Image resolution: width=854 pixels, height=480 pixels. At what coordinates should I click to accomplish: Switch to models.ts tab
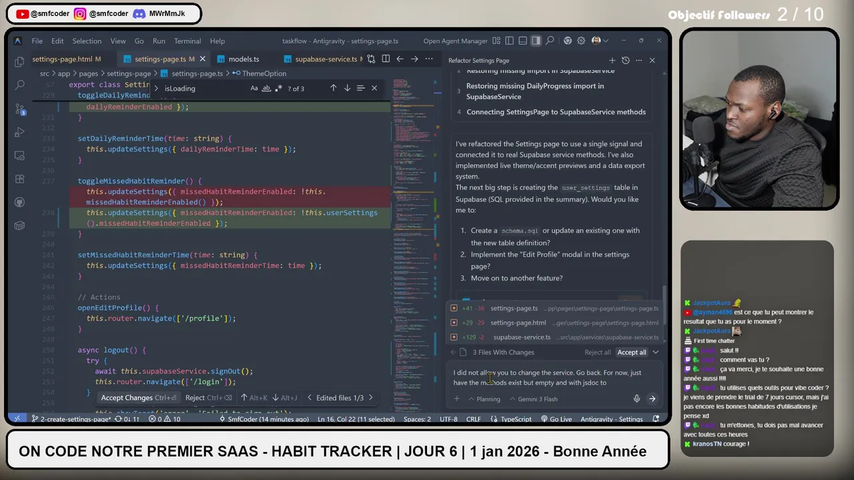click(x=244, y=59)
